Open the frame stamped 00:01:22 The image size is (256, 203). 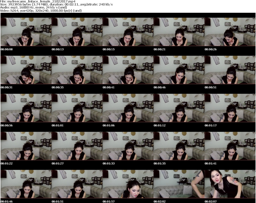click(x=26, y=146)
